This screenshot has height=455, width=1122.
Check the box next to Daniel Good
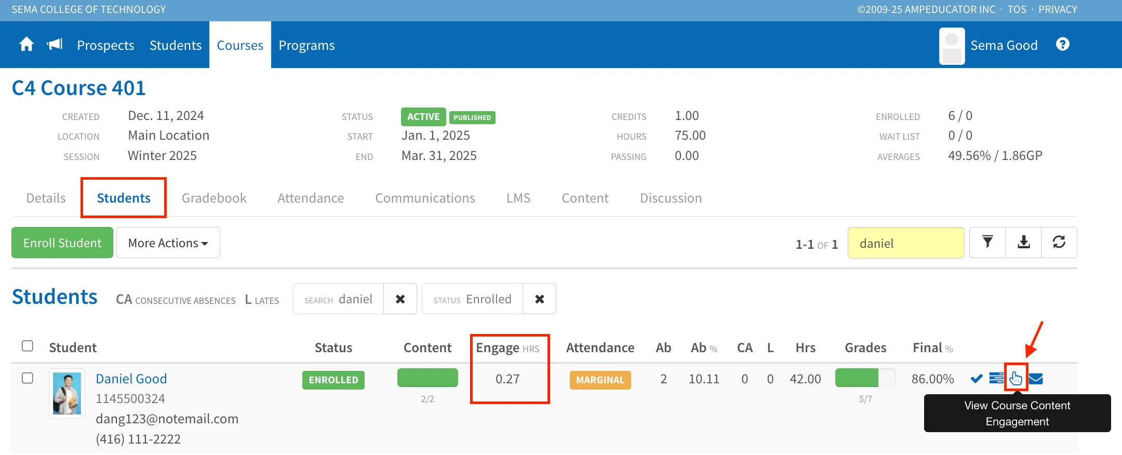click(28, 378)
